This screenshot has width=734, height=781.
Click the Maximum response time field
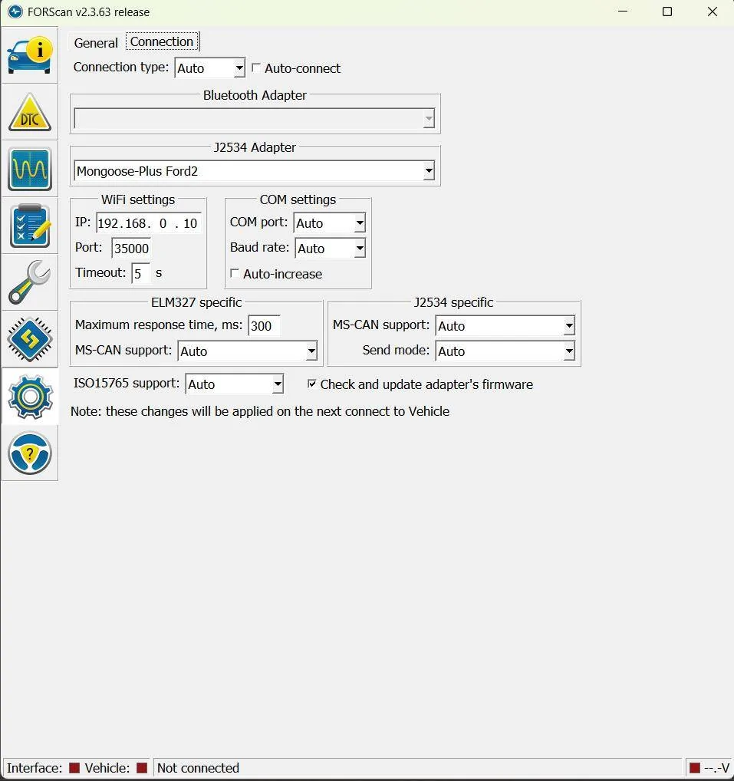pyautogui.click(x=263, y=325)
